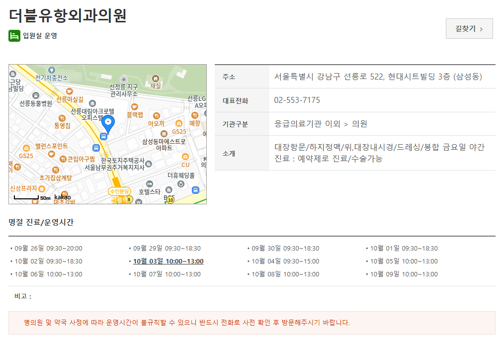Select the 신성프라자 shopping icon
Viewport: 502px width, 342px height.
tap(42, 188)
